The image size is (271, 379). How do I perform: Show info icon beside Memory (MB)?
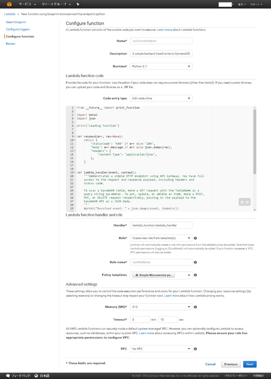(x=195, y=307)
